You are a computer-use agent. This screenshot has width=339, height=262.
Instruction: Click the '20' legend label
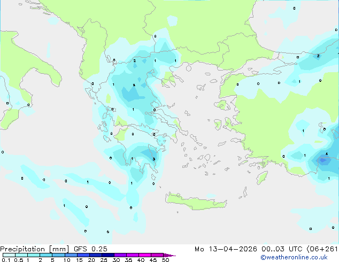pyautogui.click(x=91, y=260)
